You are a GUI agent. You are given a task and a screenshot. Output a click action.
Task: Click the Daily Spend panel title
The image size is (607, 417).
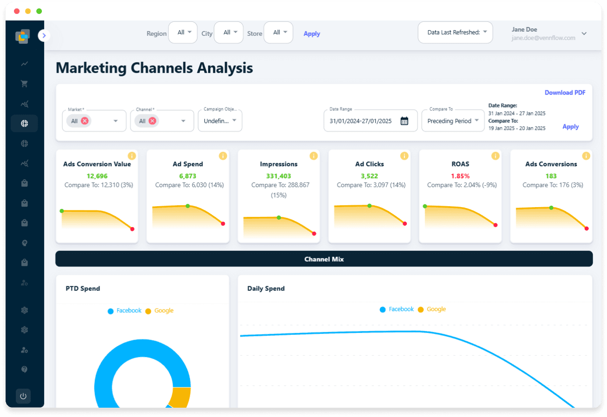(x=266, y=289)
